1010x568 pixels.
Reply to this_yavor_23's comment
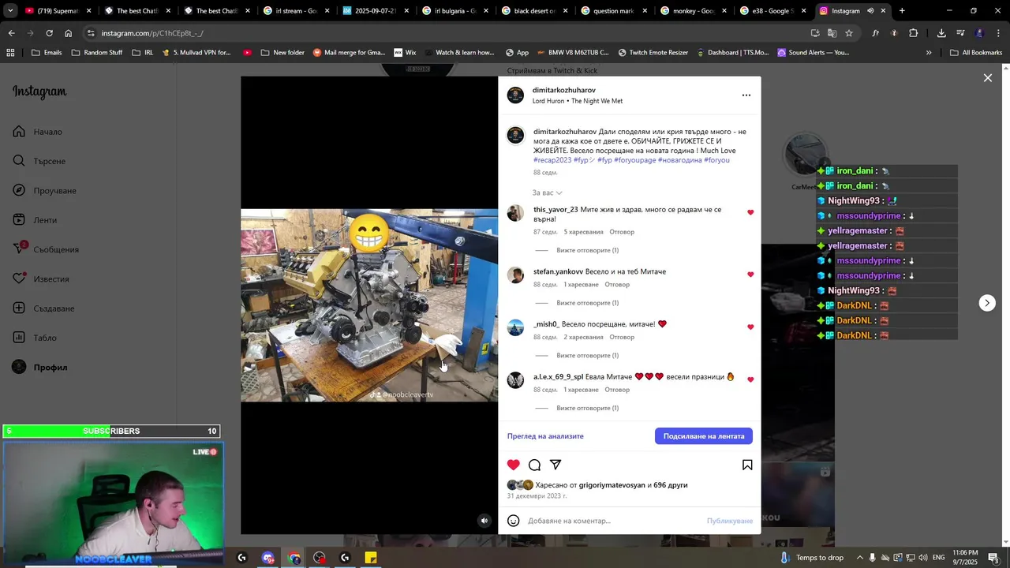(622, 232)
